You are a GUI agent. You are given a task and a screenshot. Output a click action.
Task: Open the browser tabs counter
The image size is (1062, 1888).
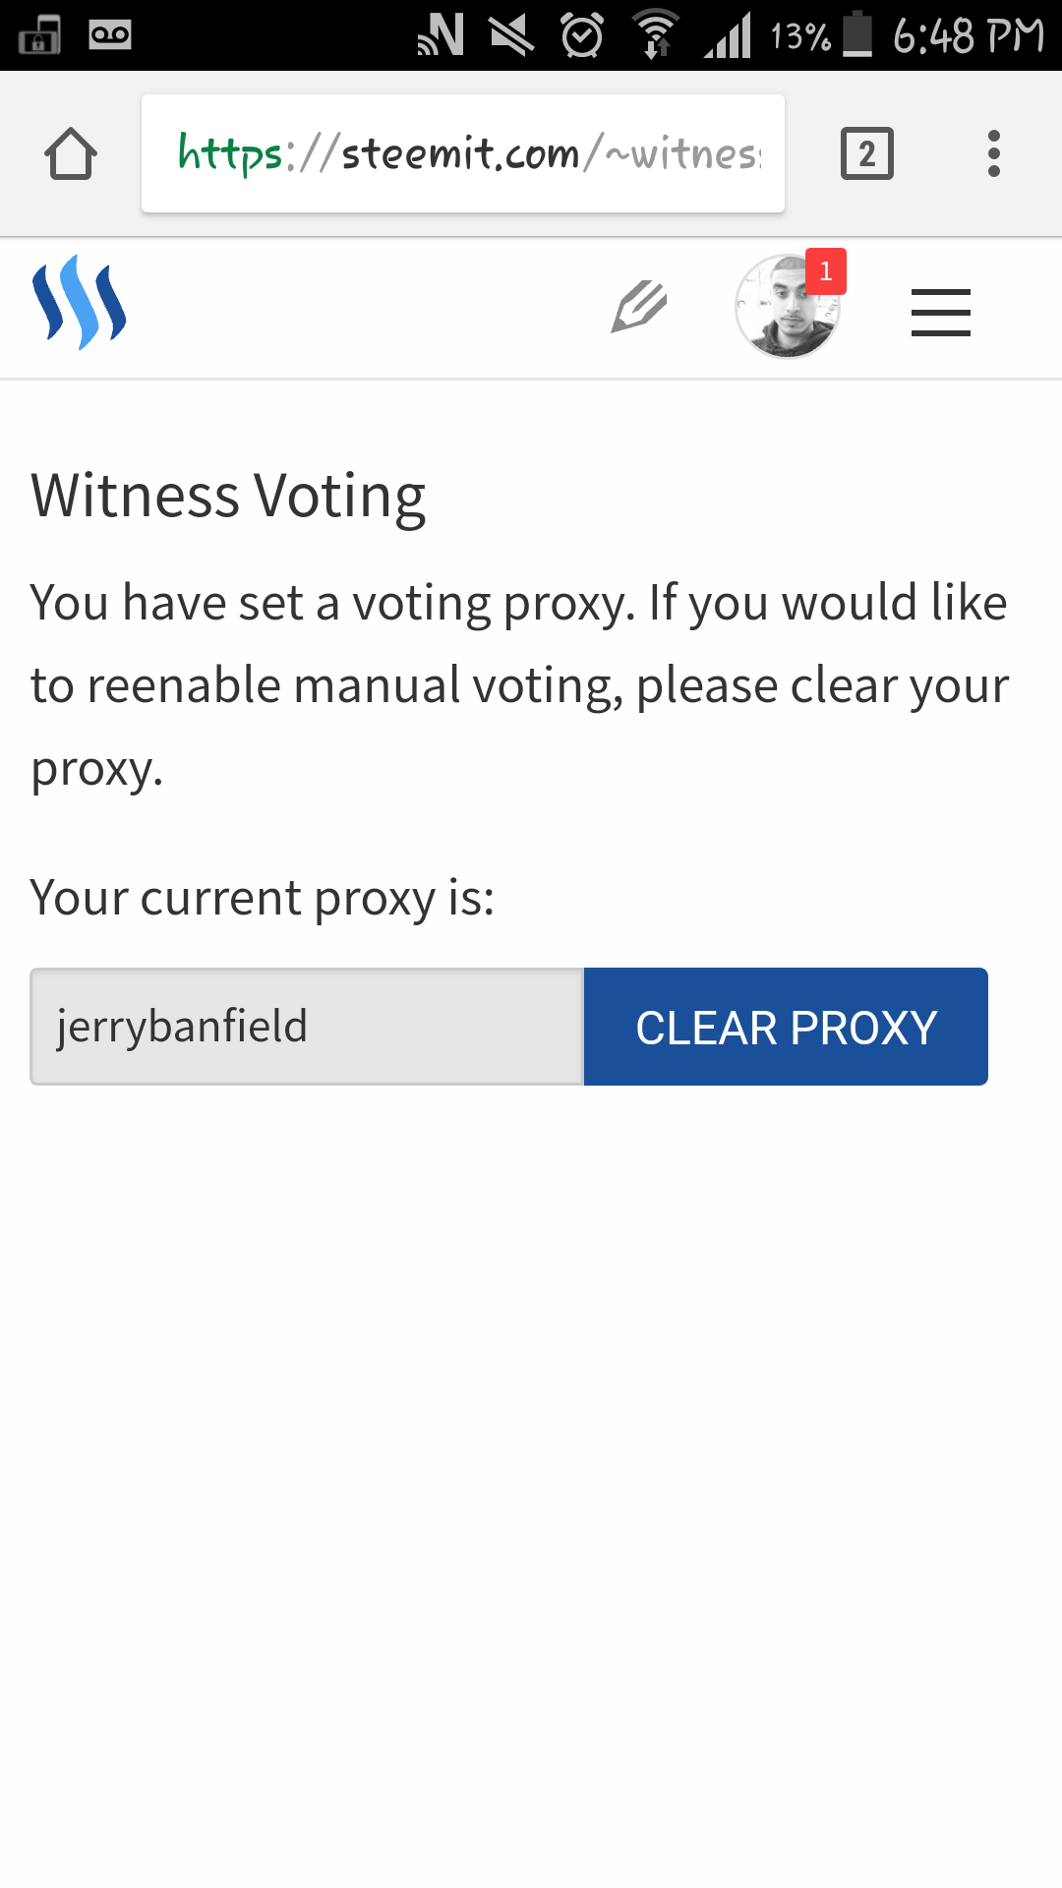click(x=867, y=153)
